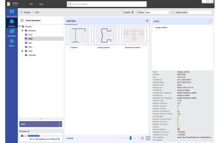
Task: Click the minus zoom icon
Action: click(115, 138)
